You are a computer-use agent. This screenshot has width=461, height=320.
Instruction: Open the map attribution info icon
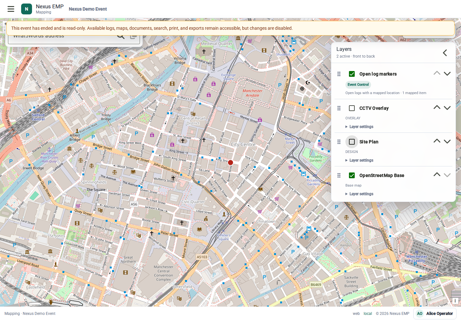pos(455,301)
